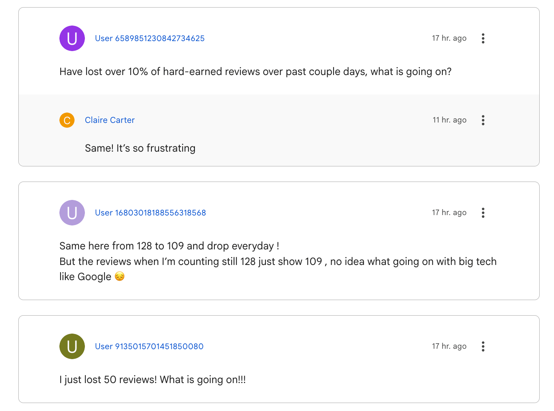Click olive avatar of User 9135015701451850080

[72, 346]
